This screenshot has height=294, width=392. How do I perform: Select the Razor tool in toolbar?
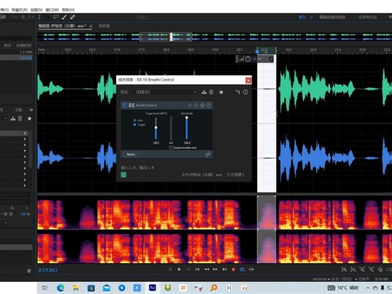point(23,17)
